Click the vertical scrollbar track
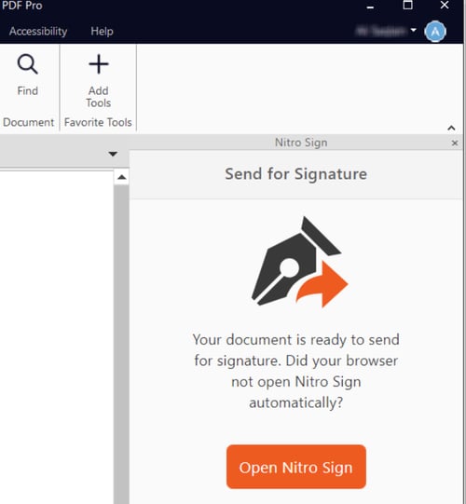 pos(121,344)
